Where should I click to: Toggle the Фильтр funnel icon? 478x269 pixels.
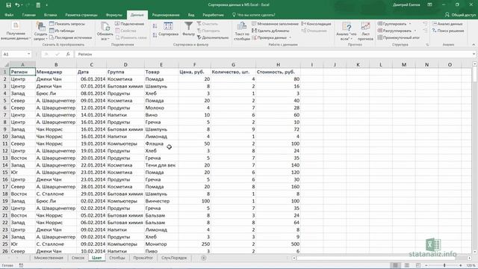pyautogui.click(x=188, y=26)
